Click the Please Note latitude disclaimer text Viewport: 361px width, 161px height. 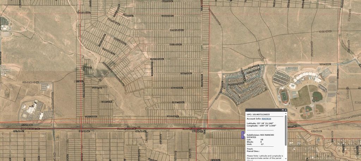pyautogui.click(x=264, y=157)
